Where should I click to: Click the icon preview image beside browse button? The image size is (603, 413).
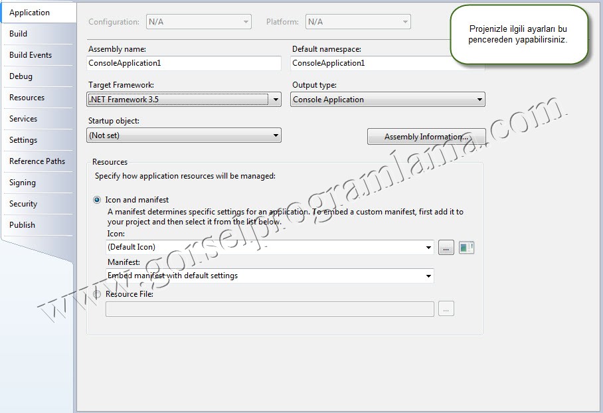point(466,248)
